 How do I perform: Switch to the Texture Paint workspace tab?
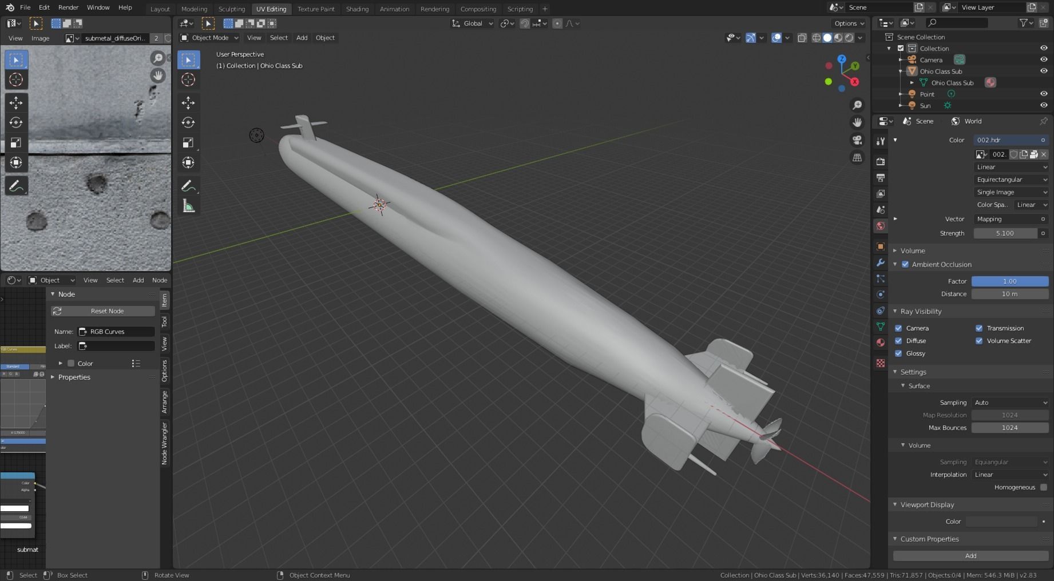click(316, 9)
